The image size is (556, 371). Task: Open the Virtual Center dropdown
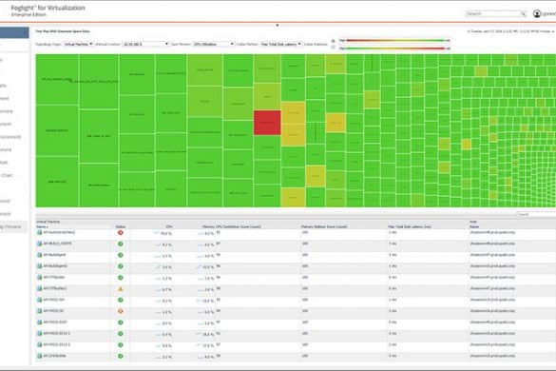[x=145, y=44]
